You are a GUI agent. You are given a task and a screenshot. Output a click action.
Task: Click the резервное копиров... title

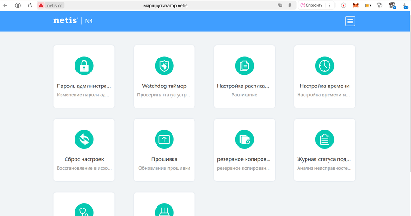(x=244, y=159)
